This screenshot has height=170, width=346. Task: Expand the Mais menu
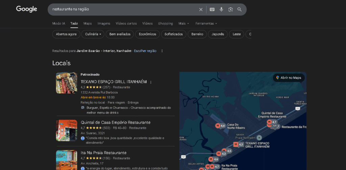tap(183, 23)
